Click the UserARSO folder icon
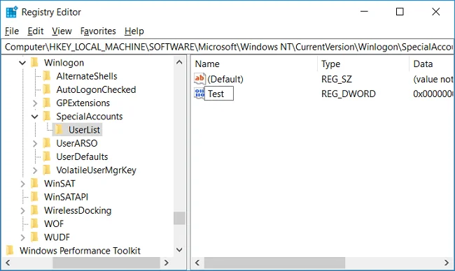The height and width of the screenshot is (271, 455). click(x=47, y=143)
